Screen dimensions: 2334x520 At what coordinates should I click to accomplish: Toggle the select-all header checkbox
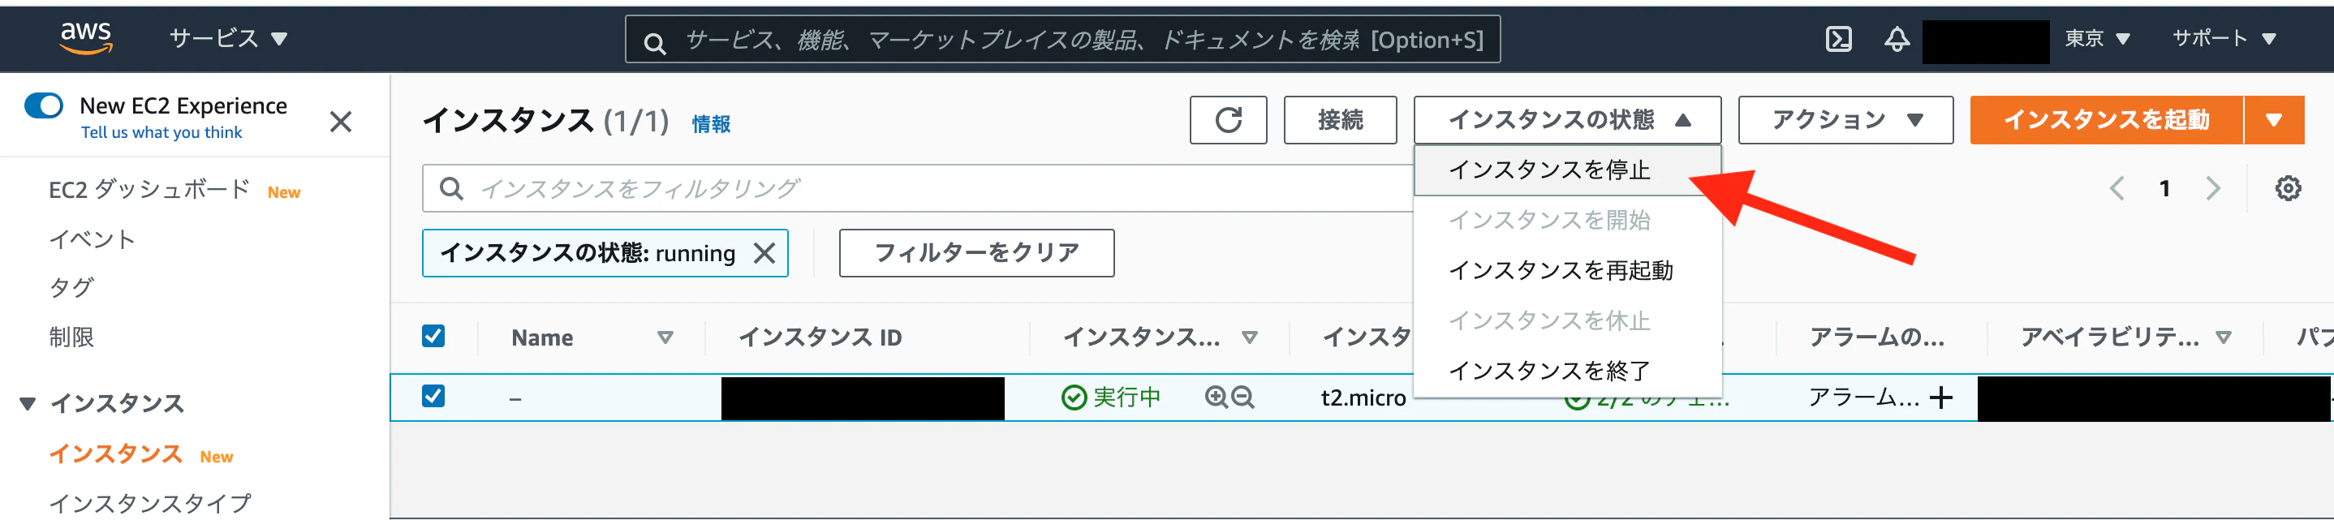point(433,336)
